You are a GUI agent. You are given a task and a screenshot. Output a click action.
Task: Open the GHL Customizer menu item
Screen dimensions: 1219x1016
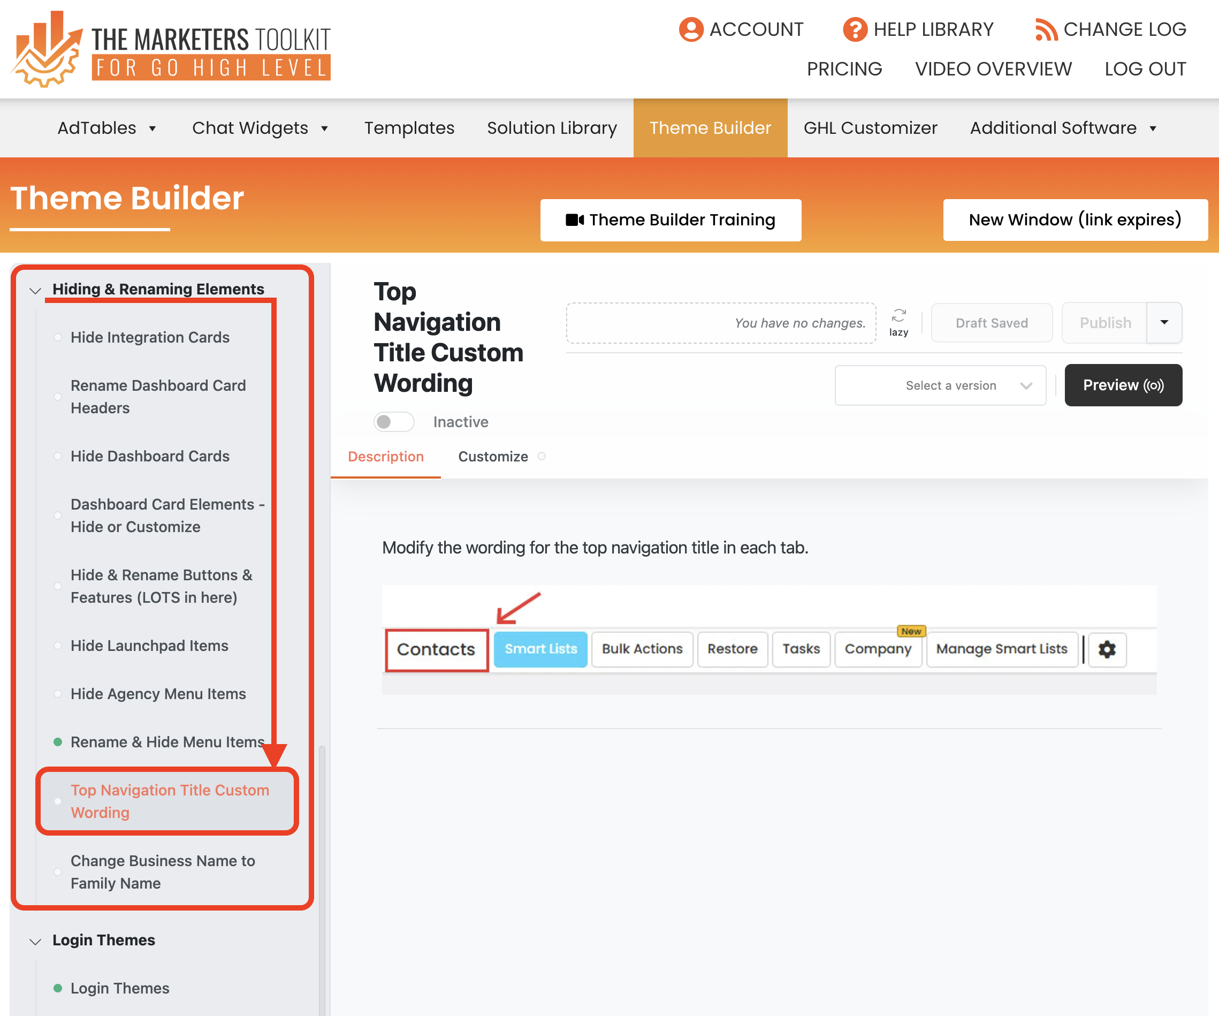point(870,128)
